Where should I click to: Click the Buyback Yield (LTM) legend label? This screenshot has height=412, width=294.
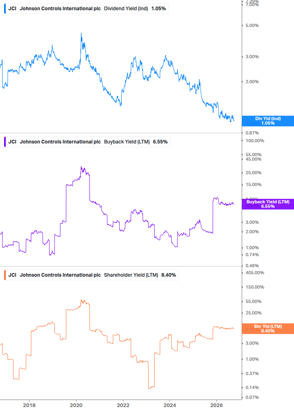point(127,142)
